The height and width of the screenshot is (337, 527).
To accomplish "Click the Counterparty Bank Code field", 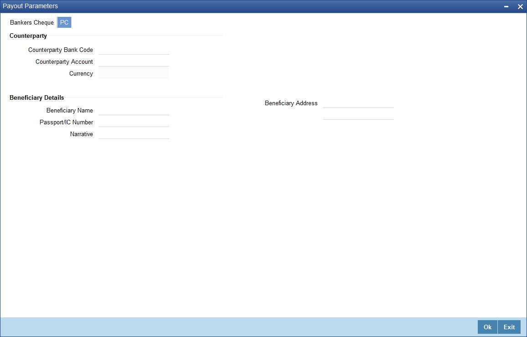I will tap(134, 50).
